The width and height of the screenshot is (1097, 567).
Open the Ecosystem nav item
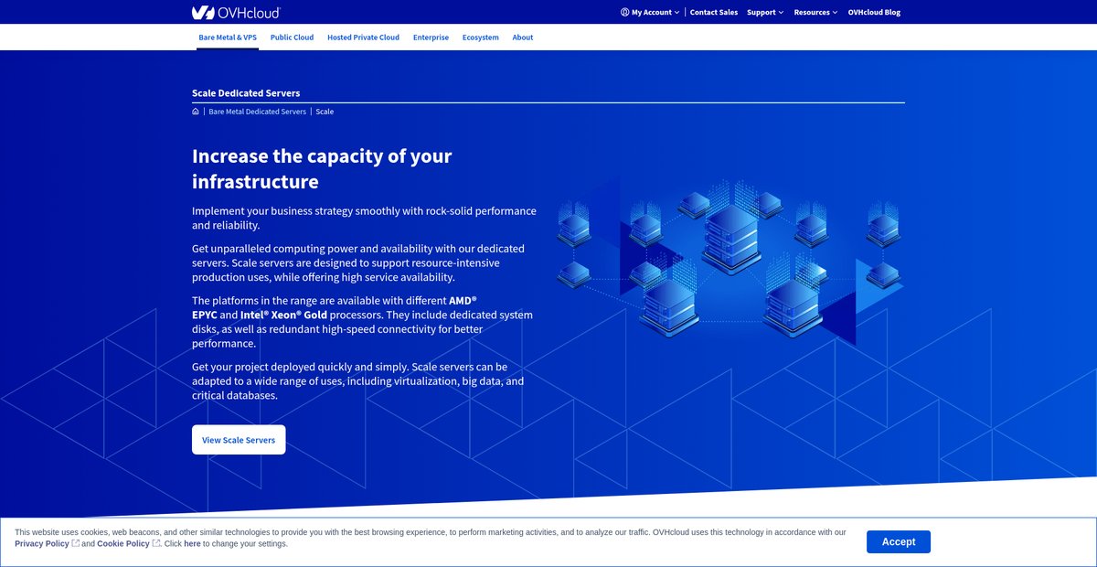tap(481, 37)
